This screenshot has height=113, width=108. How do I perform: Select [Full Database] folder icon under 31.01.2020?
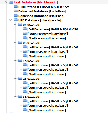coord(25,101)
